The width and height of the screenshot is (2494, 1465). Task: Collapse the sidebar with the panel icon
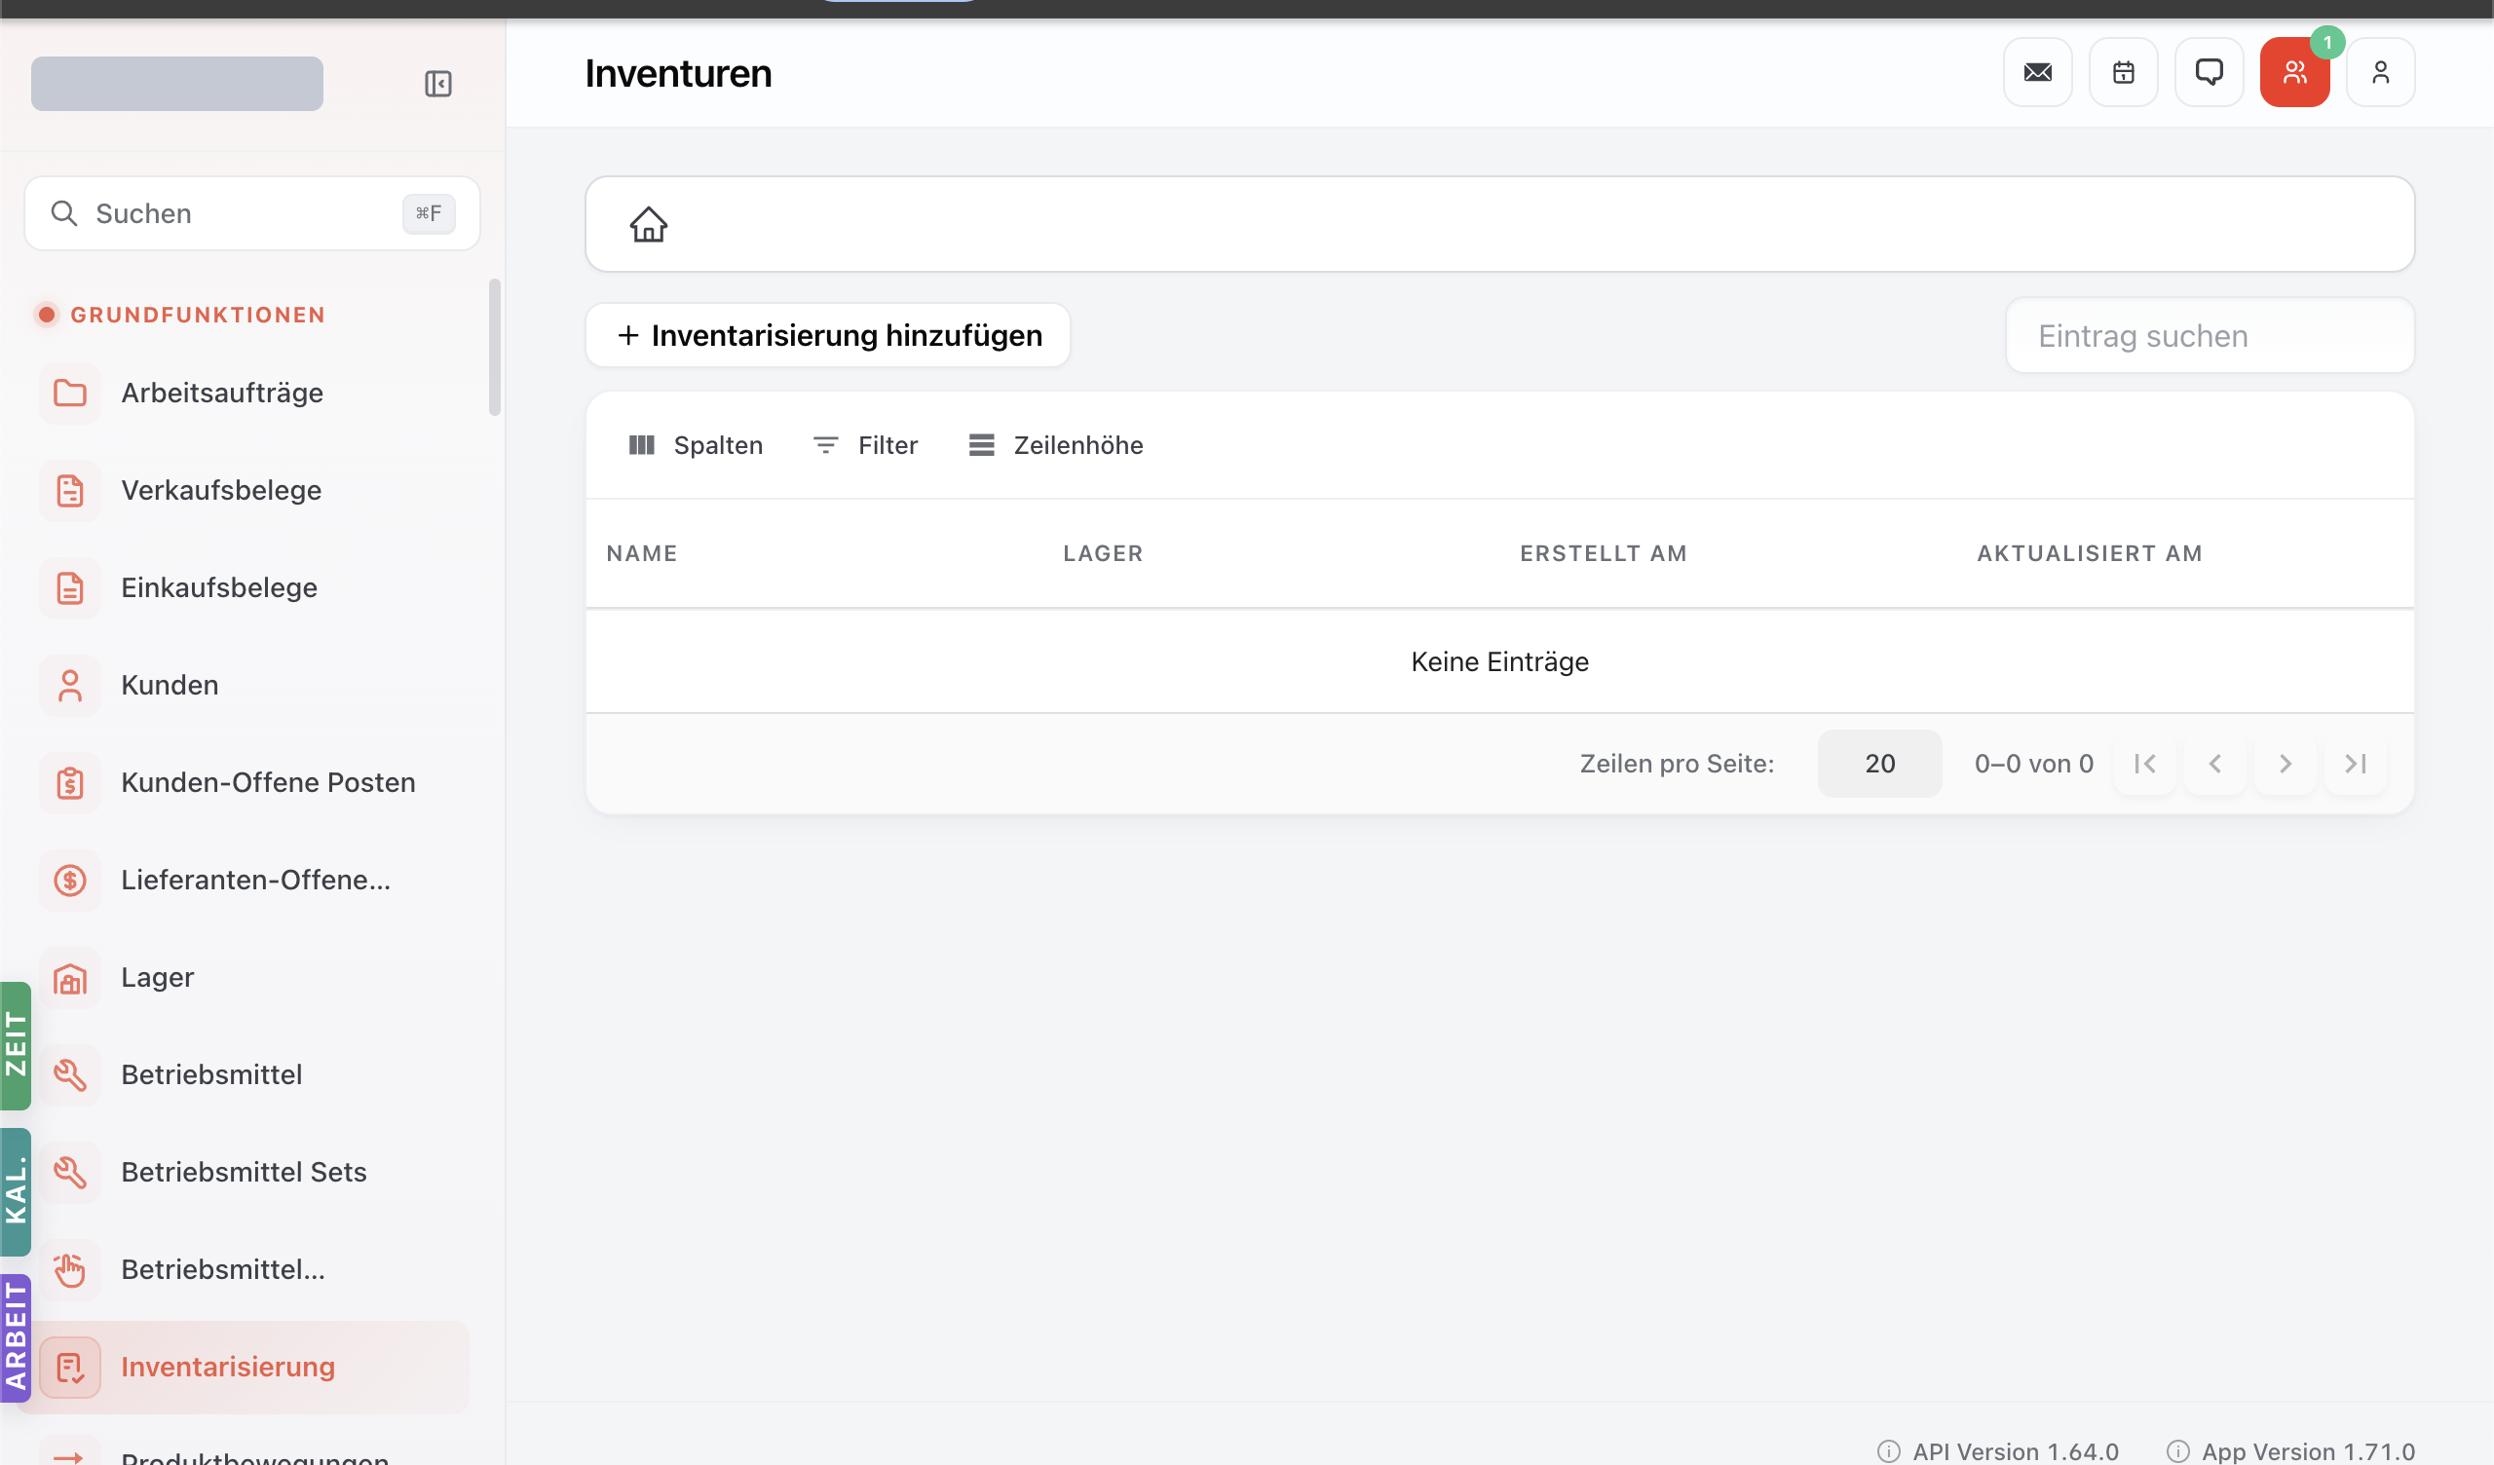(438, 84)
